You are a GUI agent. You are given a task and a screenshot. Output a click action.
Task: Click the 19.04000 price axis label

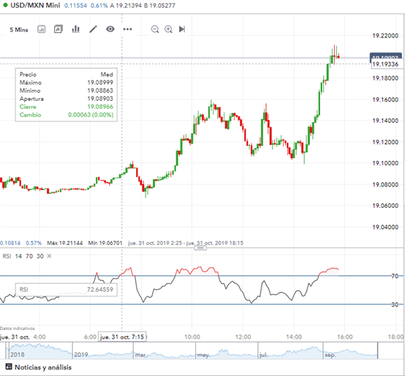[385, 228]
